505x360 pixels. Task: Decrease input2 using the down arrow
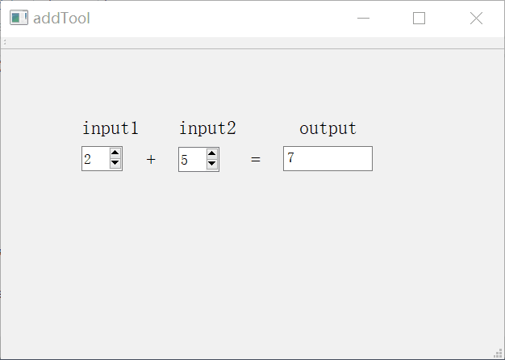coord(211,164)
